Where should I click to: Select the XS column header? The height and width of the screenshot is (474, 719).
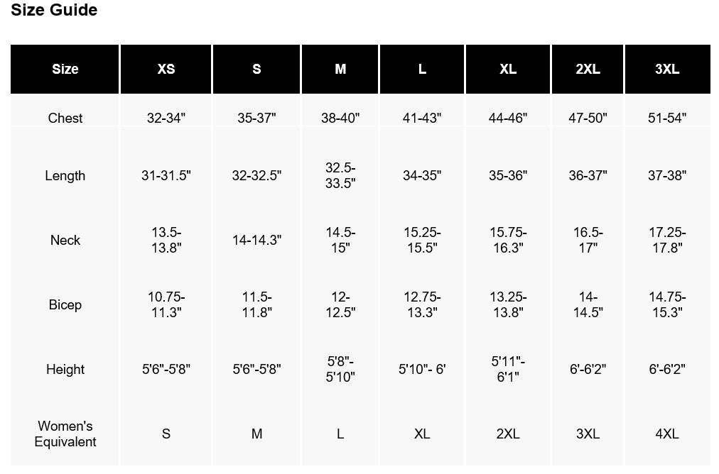tap(166, 70)
